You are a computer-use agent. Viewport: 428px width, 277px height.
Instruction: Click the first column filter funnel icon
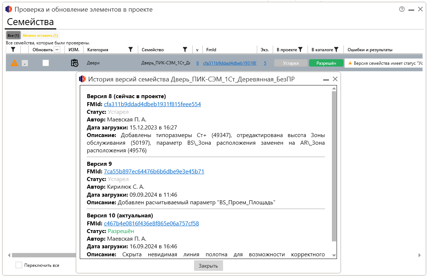click(13, 50)
